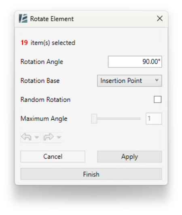Open the Insertion Point rotation base dropdown
Image resolution: width=182 pixels, height=215 pixels.
(x=129, y=81)
